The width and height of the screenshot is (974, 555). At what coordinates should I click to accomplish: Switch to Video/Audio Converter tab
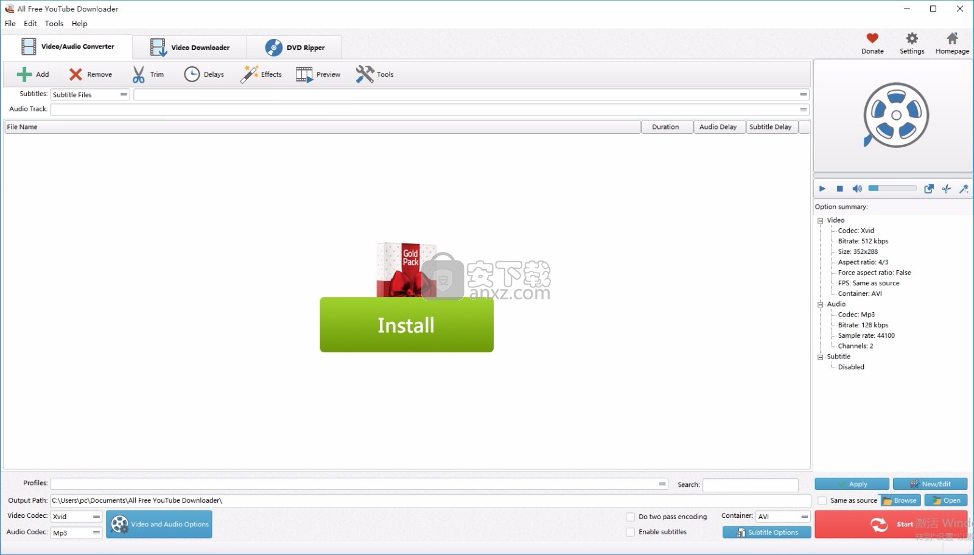pos(67,47)
